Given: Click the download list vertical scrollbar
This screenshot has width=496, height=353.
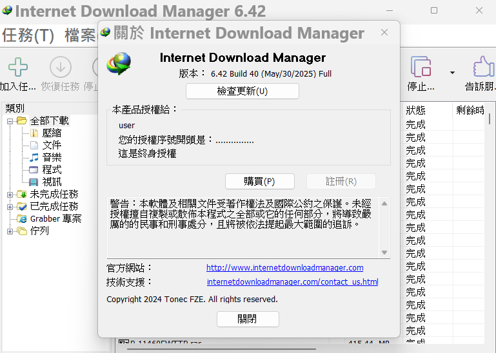Looking at the screenshot, I should click(490, 119).
